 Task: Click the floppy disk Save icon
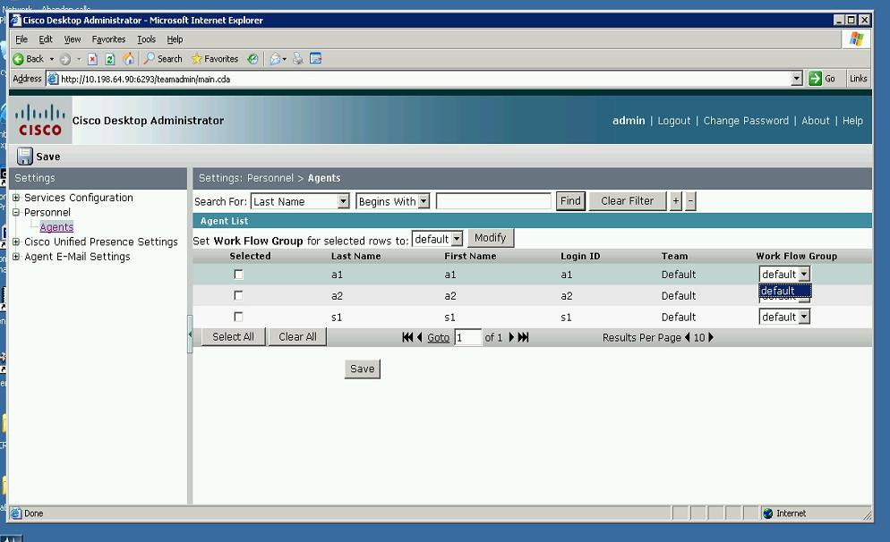click(24, 156)
